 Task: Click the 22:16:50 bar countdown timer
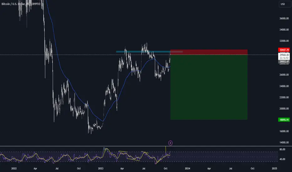click(284, 58)
